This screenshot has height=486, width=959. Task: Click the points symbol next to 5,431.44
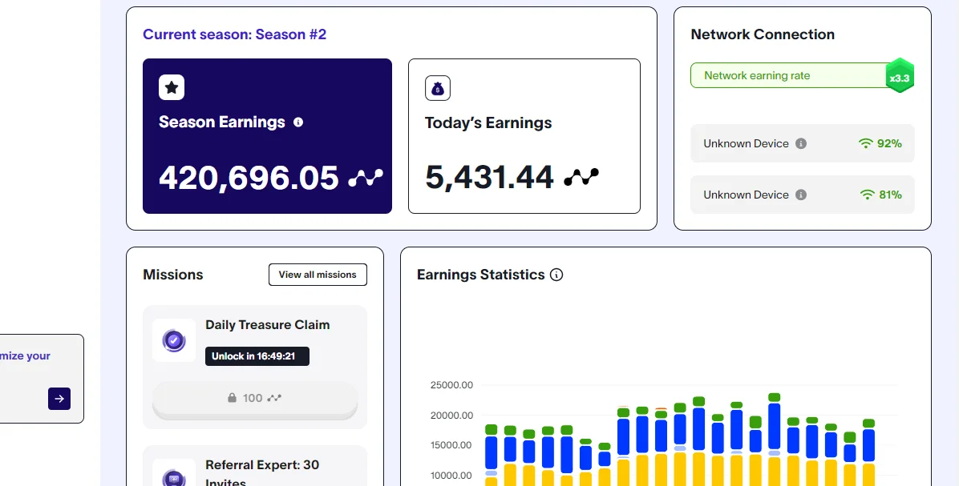coord(581,177)
